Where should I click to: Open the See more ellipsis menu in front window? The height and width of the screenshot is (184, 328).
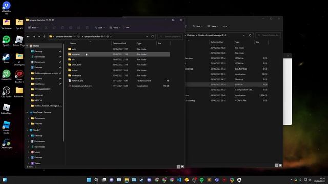point(127,27)
